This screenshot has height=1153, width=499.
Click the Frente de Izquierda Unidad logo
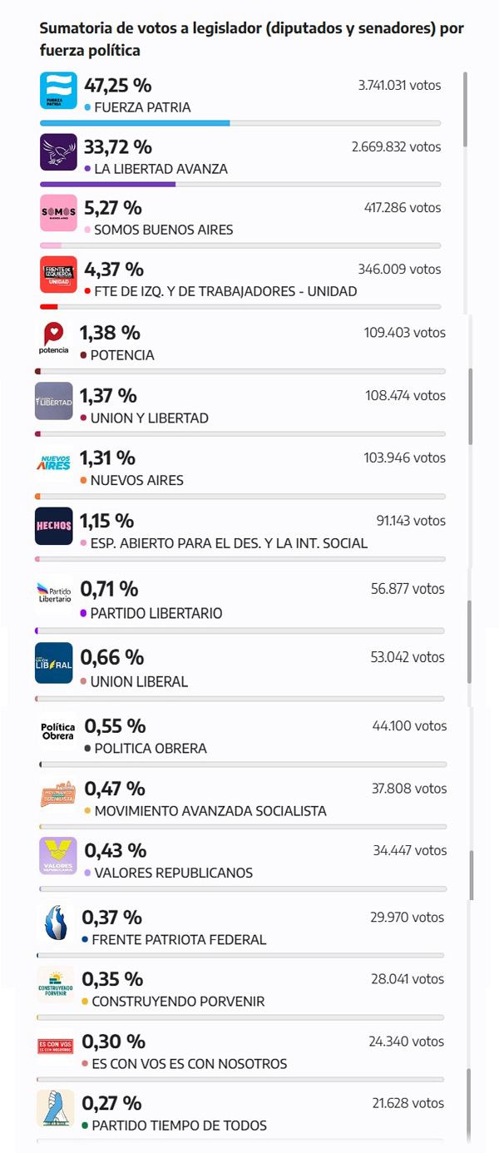pos(58,275)
